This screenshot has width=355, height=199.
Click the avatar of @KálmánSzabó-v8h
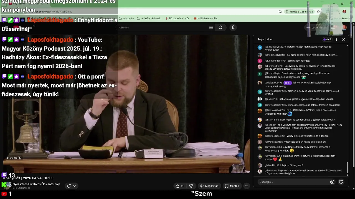click(260, 61)
